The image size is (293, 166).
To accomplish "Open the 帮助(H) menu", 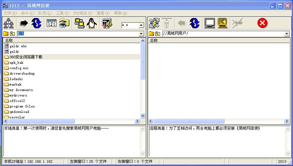I will 121,13.
